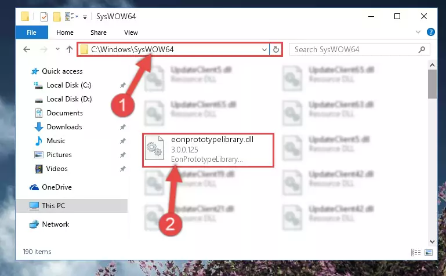Maximize the SysWOW64 window
446x276 pixels.
[x=397, y=16]
